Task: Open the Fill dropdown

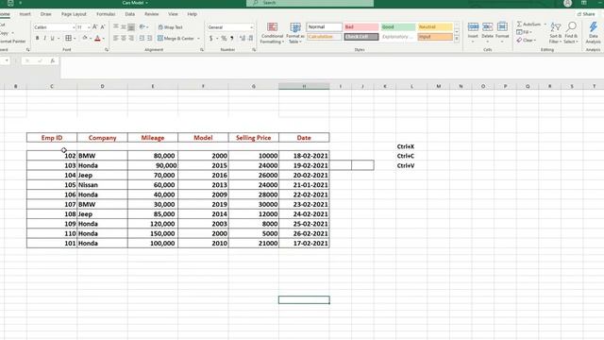Action: tap(525, 32)
